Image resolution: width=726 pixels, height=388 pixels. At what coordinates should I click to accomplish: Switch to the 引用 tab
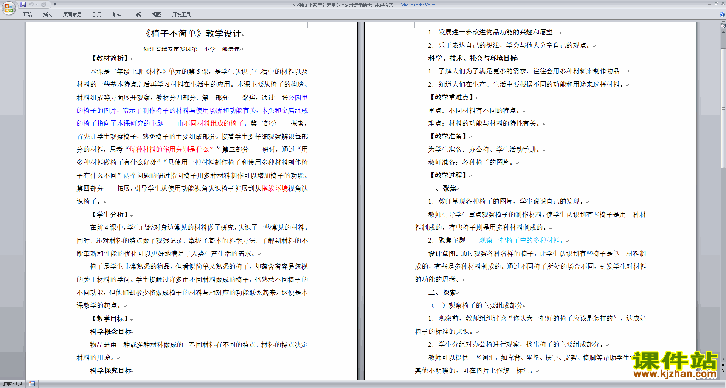(x=97, y=15)
